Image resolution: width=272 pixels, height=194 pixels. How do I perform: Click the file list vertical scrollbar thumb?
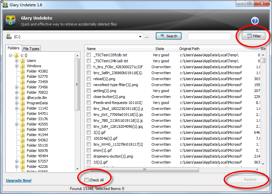coord(263,60)
